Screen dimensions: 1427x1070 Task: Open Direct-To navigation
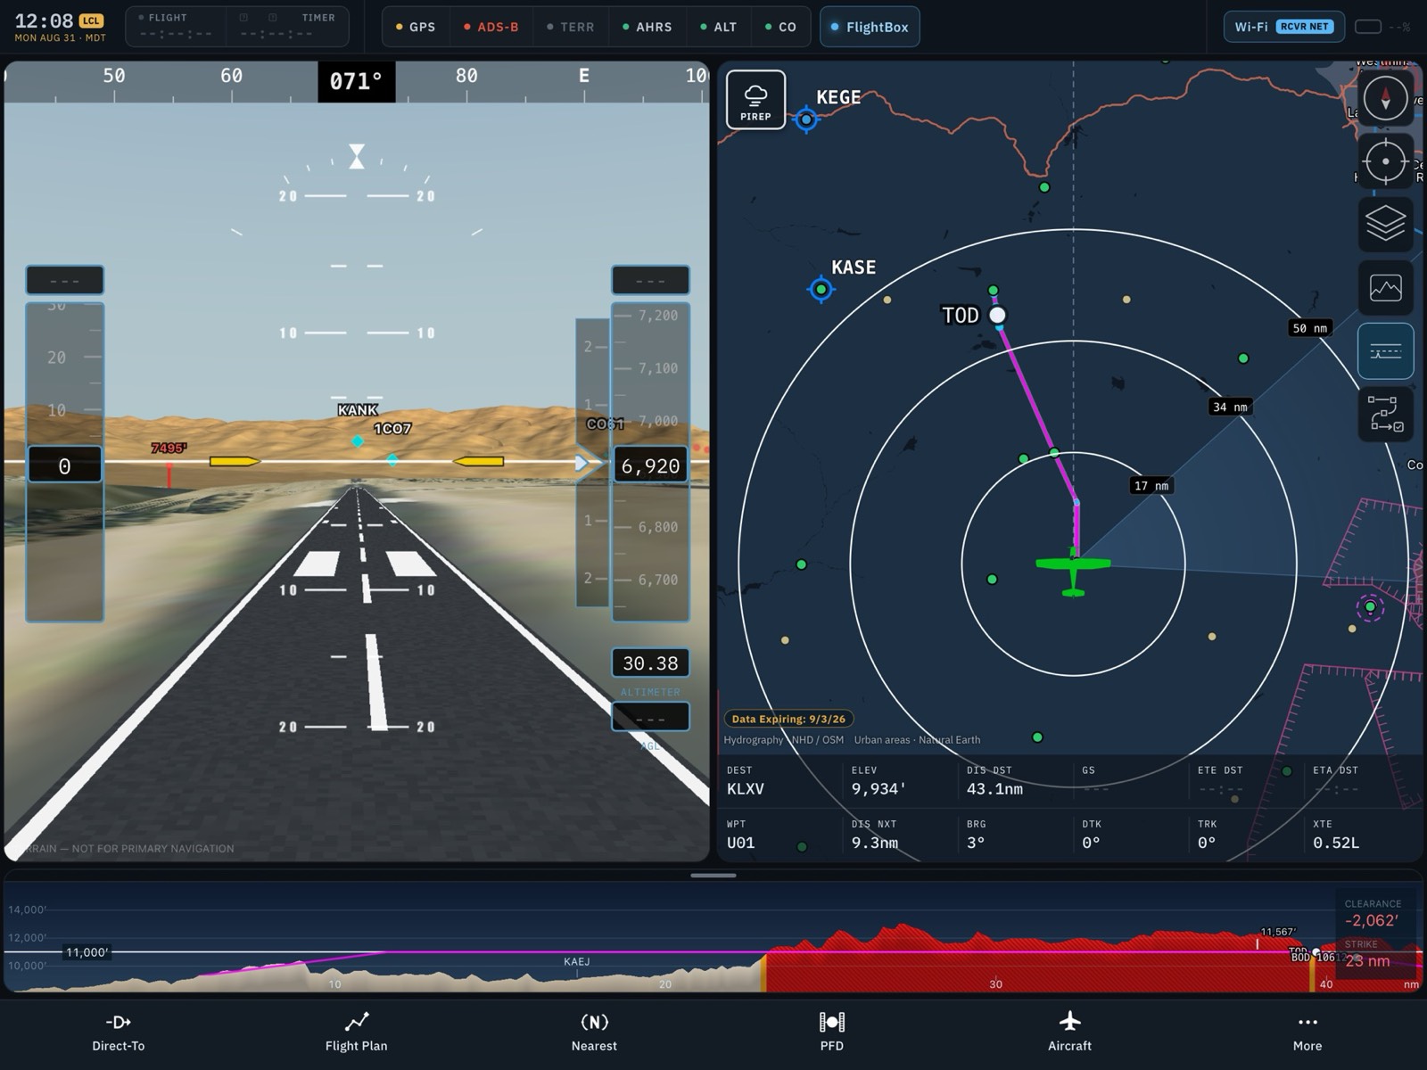tap(118, 1033)
